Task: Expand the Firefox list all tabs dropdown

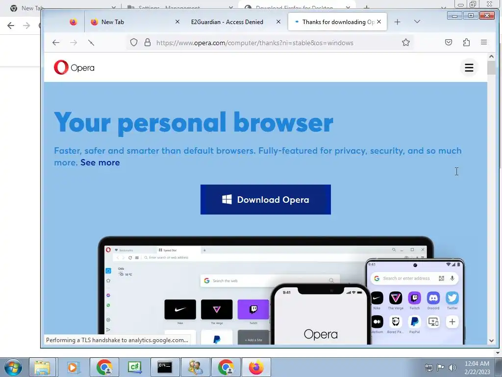Action: pos(417,22)
